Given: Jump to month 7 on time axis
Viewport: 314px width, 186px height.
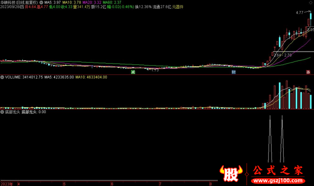Looking at the screenshot, I should (x=160, y=184).
